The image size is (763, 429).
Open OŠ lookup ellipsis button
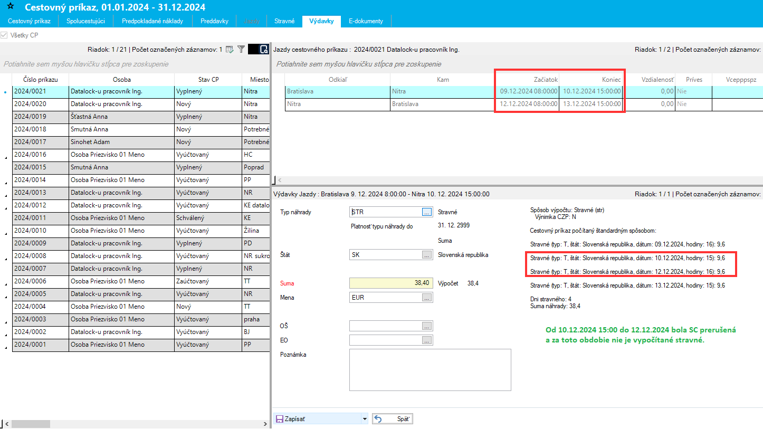[427, 326]
